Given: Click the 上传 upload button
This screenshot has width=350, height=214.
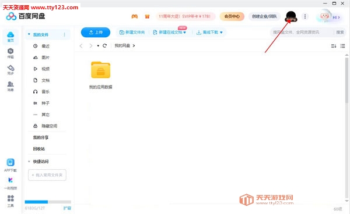Looking at the screenshot, I should [96, 32].
